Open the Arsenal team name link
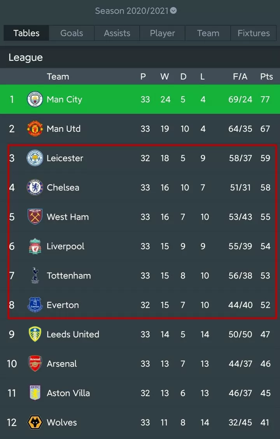280x439 pixels. coord(62,364)
